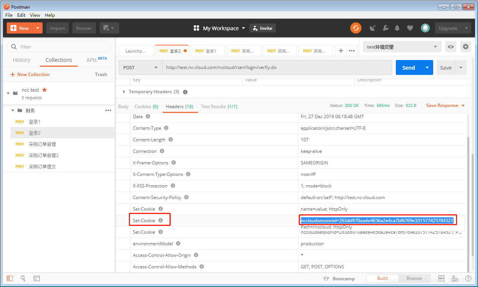Click the heart icon in header
This screenshot has height=287, width=478.
[410, 28]
